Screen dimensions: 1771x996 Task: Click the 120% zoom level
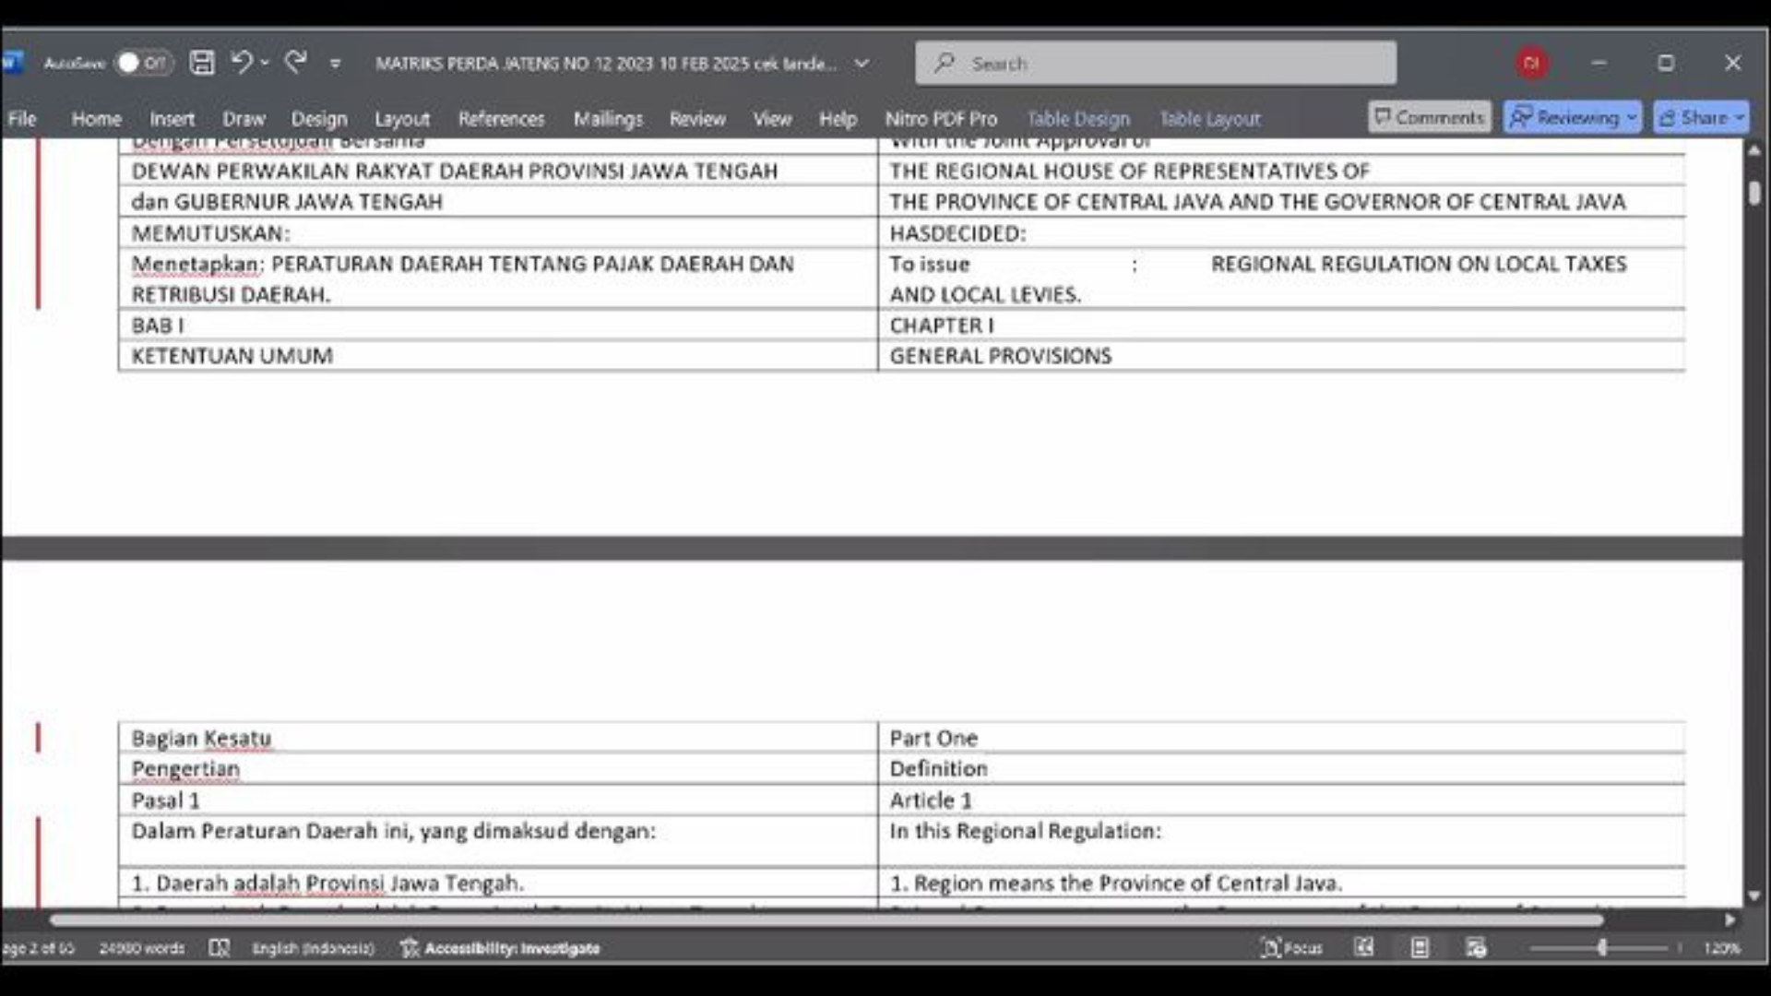pos(1721,948)
